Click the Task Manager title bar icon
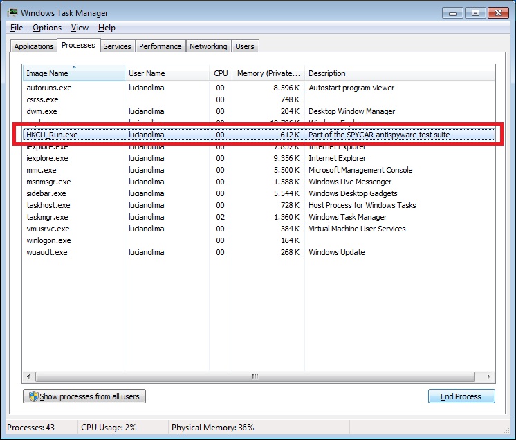This screenshot has width=516, height=440. pyautogui.click(x=12, y=13)
